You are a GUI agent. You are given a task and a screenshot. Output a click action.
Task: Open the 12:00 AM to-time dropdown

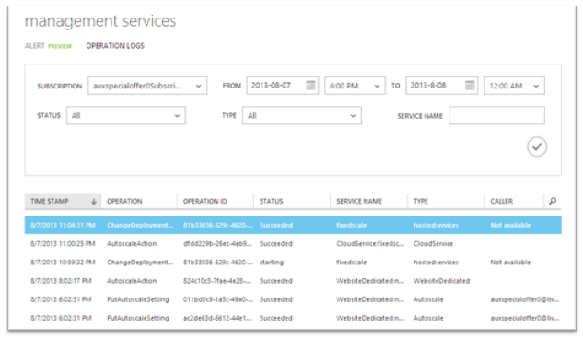pyautogui.click(x=514, y=86)
